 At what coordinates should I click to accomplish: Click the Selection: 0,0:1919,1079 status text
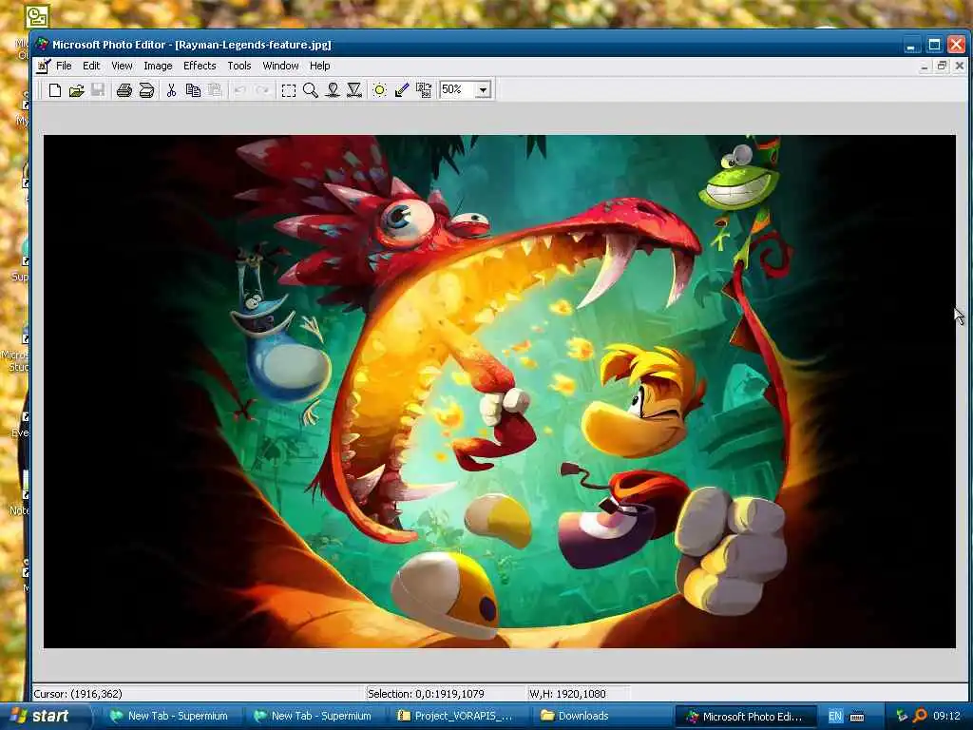[426, 694]
